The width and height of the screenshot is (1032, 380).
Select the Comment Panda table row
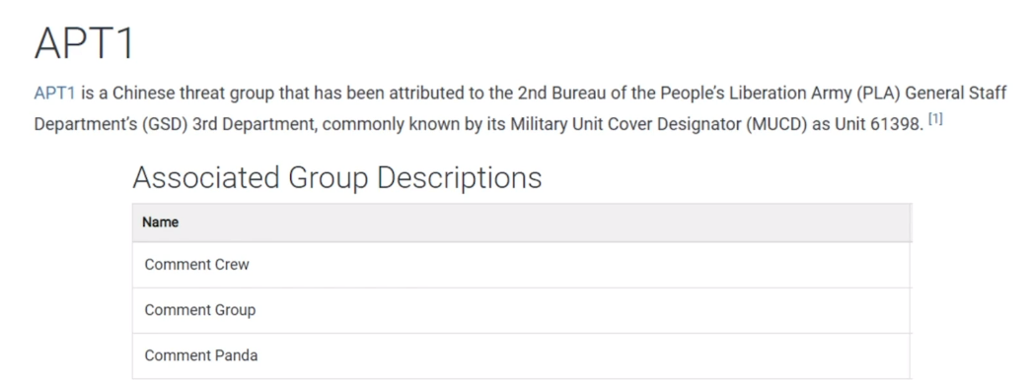point(522,355)
